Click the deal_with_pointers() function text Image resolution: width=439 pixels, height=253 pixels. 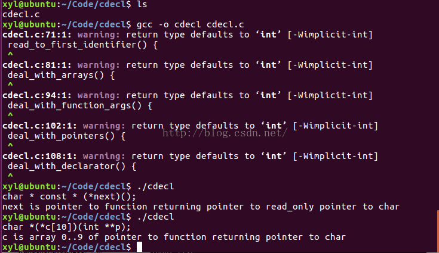coord(65,136)
